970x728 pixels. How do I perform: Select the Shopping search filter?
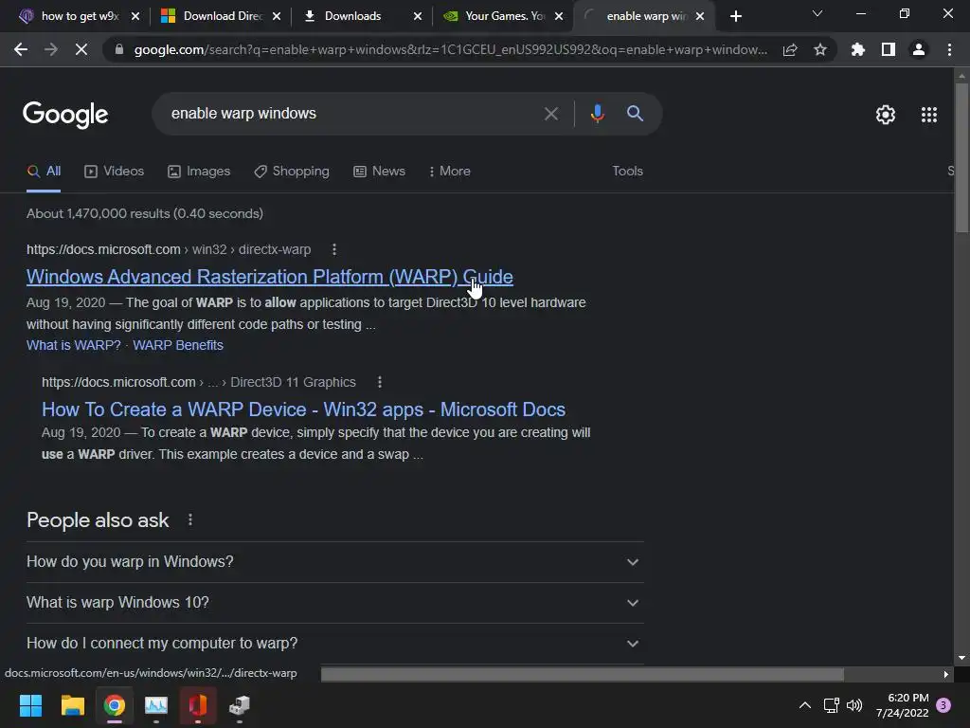[292, 172]
